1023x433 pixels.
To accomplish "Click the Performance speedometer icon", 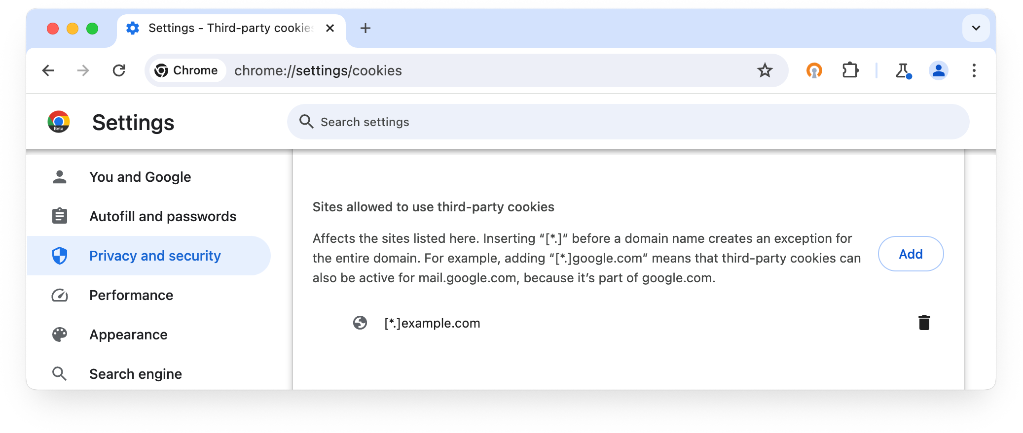I will coord(60,295).
